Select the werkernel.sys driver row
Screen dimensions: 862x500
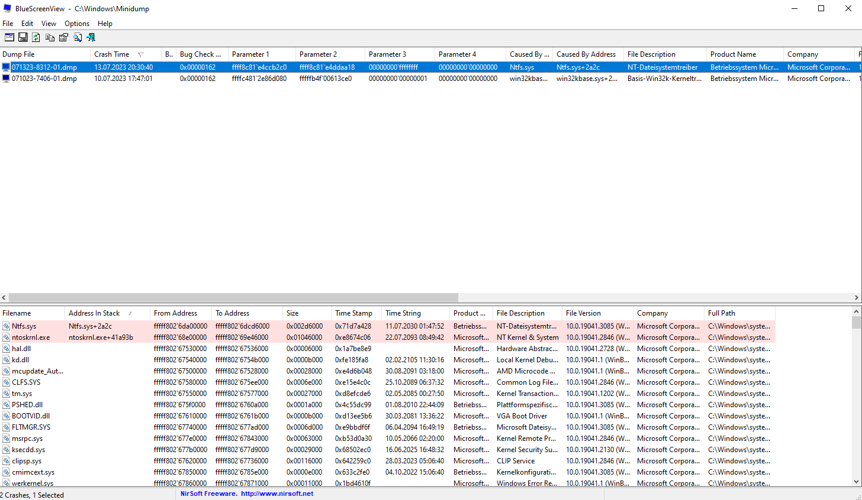[x=388, y=483]
